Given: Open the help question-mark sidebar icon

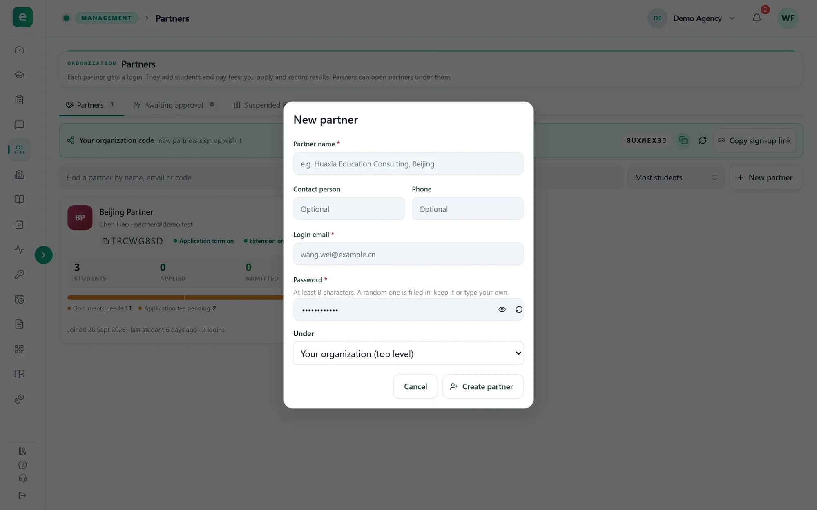Looking at the screenshot, I should 22,465.
